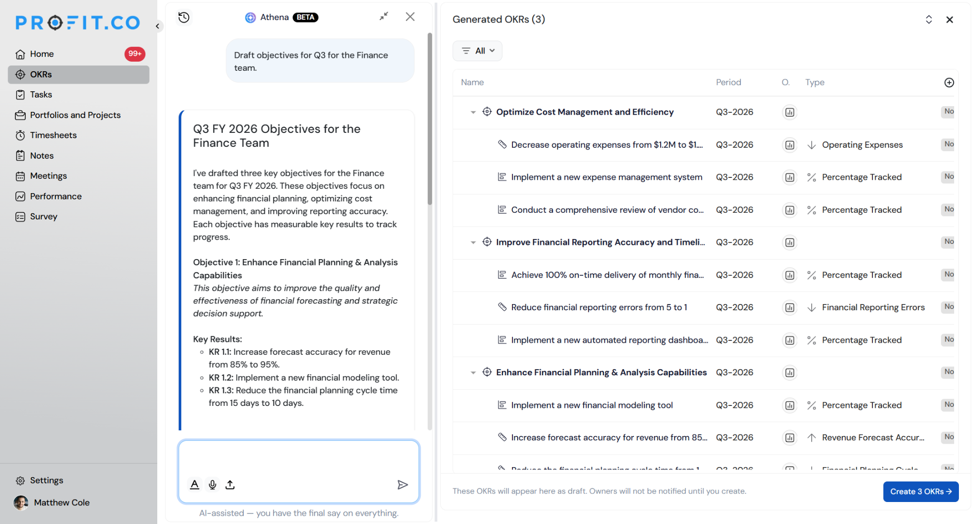Open Notes in the sidebar
The image size is (979, 524).
tap(78, 156)
